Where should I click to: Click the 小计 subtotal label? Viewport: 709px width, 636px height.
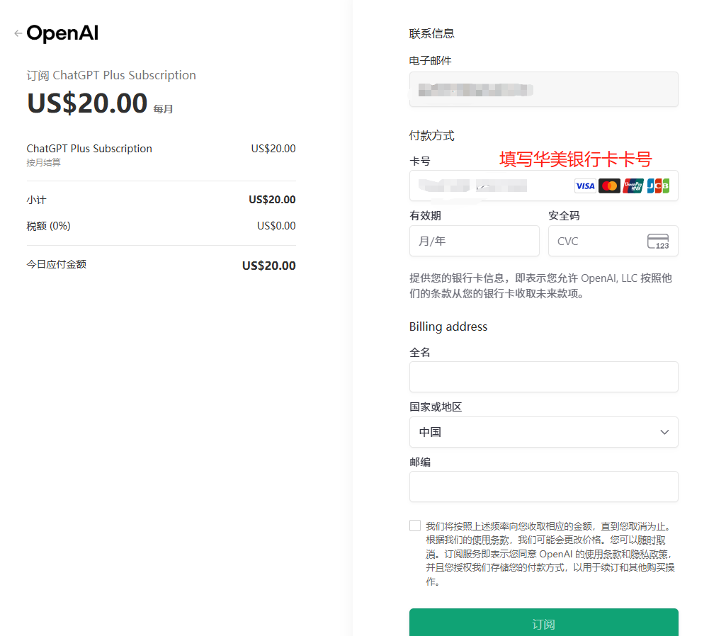tap(37, 200)
